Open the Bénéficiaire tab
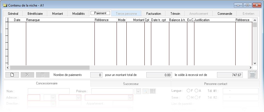Viewport: 264px width, 112px height. (35, 13)
